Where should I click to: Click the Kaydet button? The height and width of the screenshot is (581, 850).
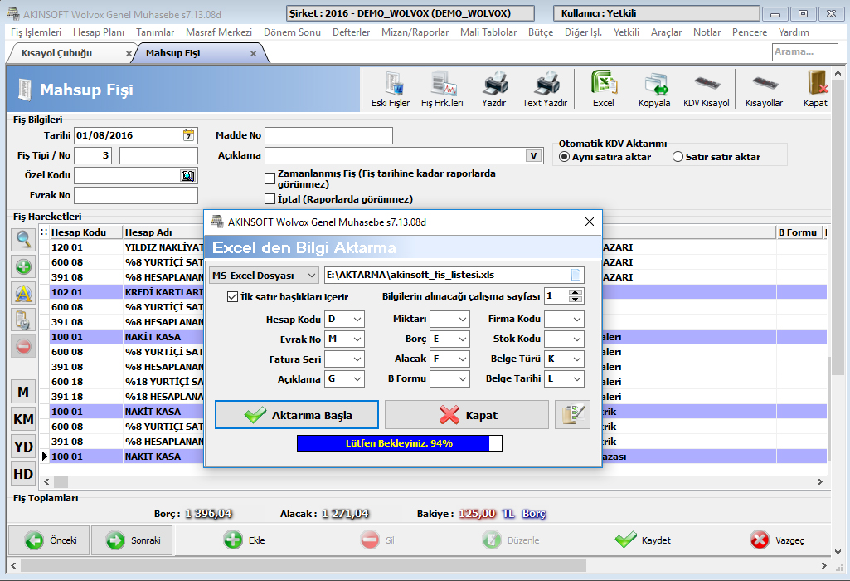pyautogui.click(x=643, y=540)
